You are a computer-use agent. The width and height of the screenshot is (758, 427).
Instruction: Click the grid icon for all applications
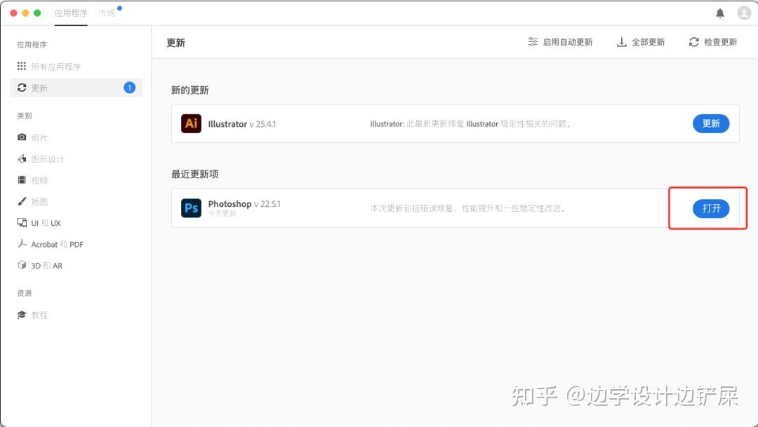click(x=22, y=66)
